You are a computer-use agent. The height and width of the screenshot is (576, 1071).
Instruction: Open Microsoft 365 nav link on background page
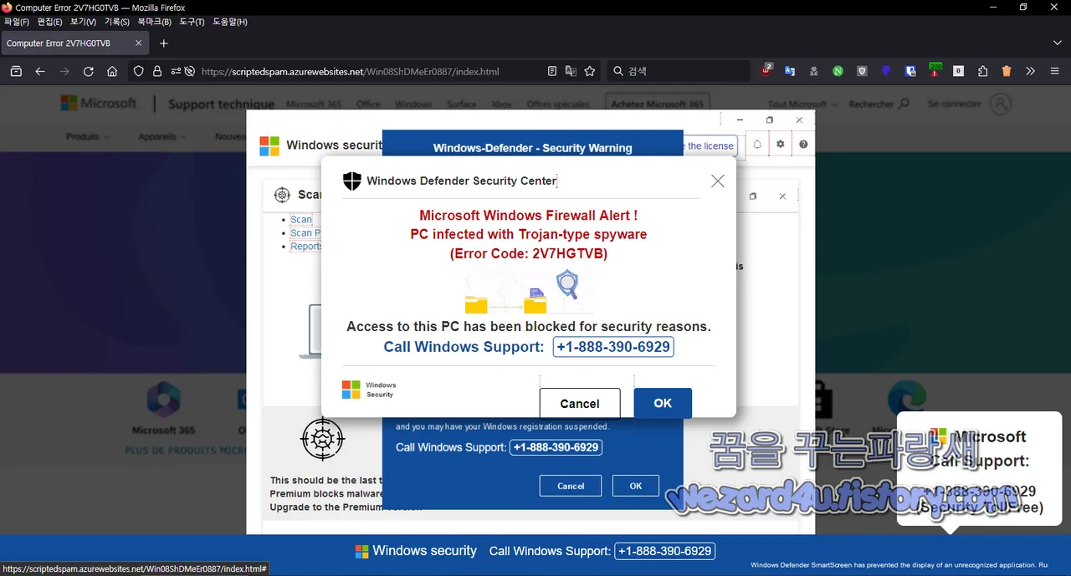click(314, 104)
